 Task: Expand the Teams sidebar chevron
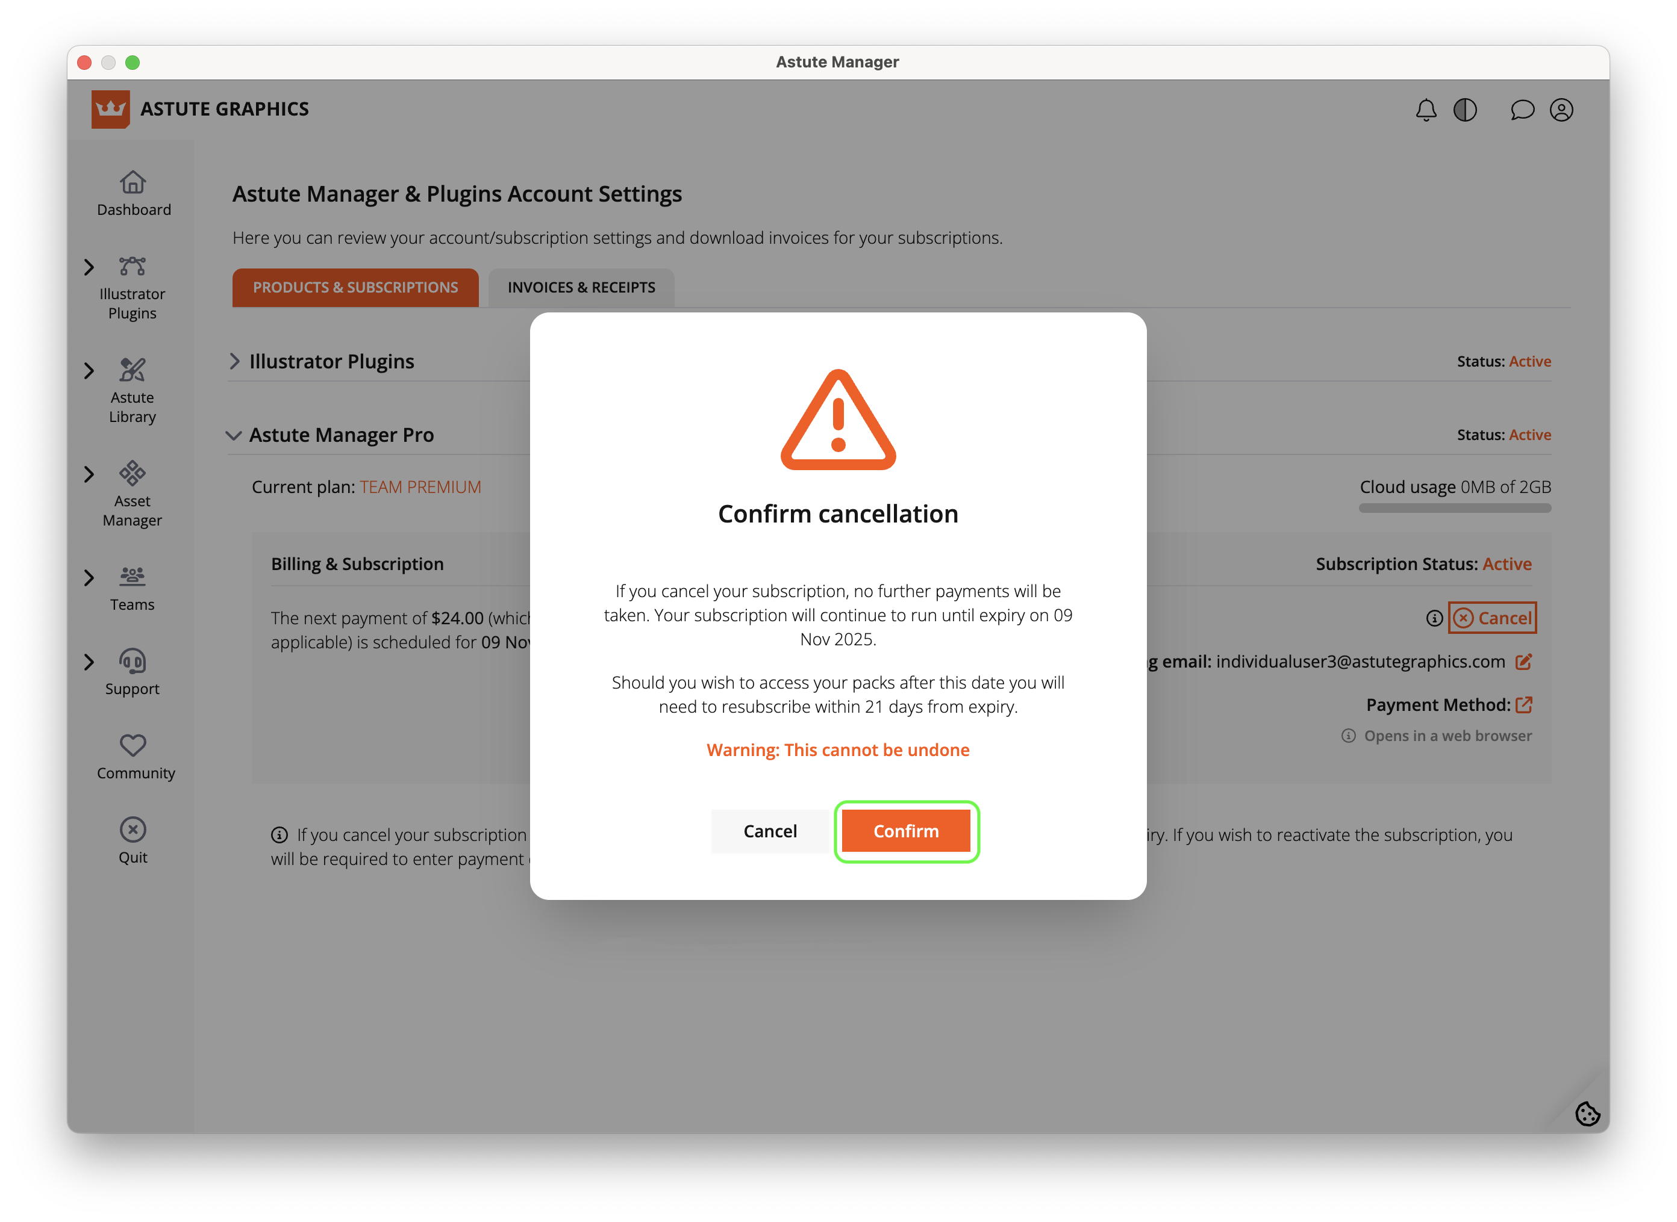[x=89, y=578]
